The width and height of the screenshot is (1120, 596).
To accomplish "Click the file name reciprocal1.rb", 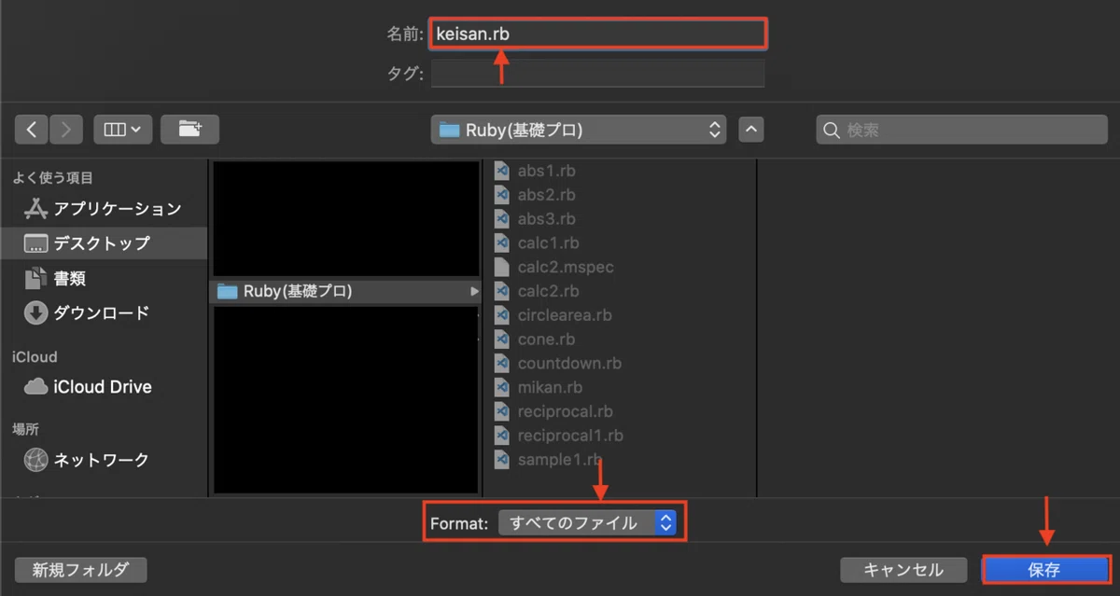I will [570, 435].
